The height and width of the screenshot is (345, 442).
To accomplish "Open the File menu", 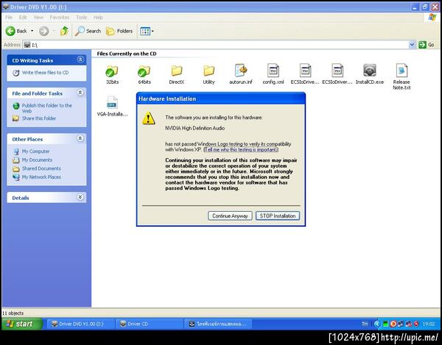I will (9, 18).
